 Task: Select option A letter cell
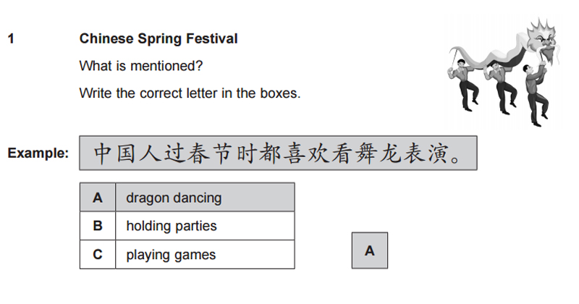point(98,198)
